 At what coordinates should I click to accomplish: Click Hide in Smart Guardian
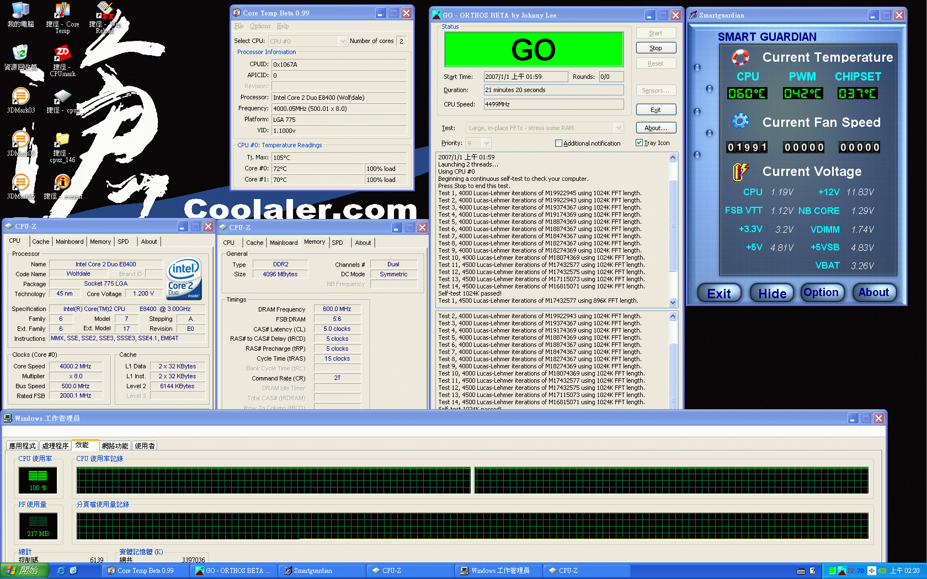(772, 293)
